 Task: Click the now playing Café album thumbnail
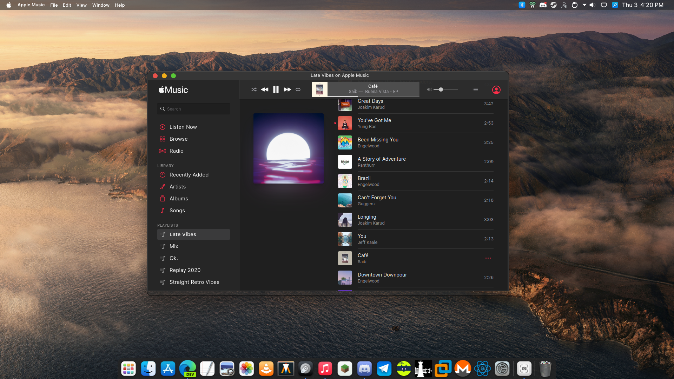[x=320, y=89]
